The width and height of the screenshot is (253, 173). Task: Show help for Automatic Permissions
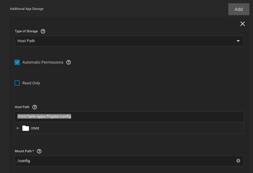68,62
